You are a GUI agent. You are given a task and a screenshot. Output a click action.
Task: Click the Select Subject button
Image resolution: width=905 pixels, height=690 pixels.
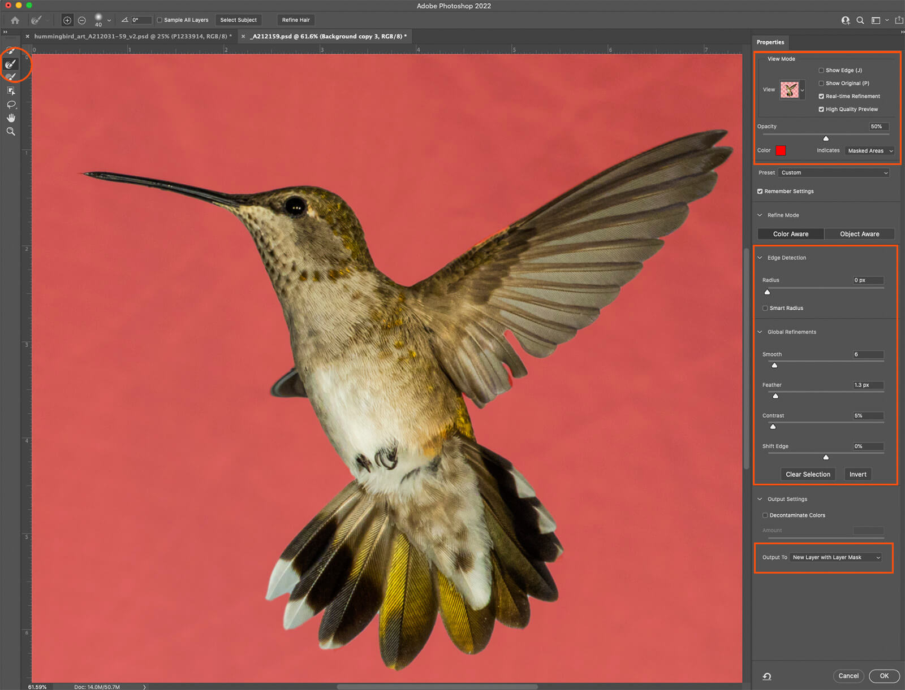coord(238,20)
